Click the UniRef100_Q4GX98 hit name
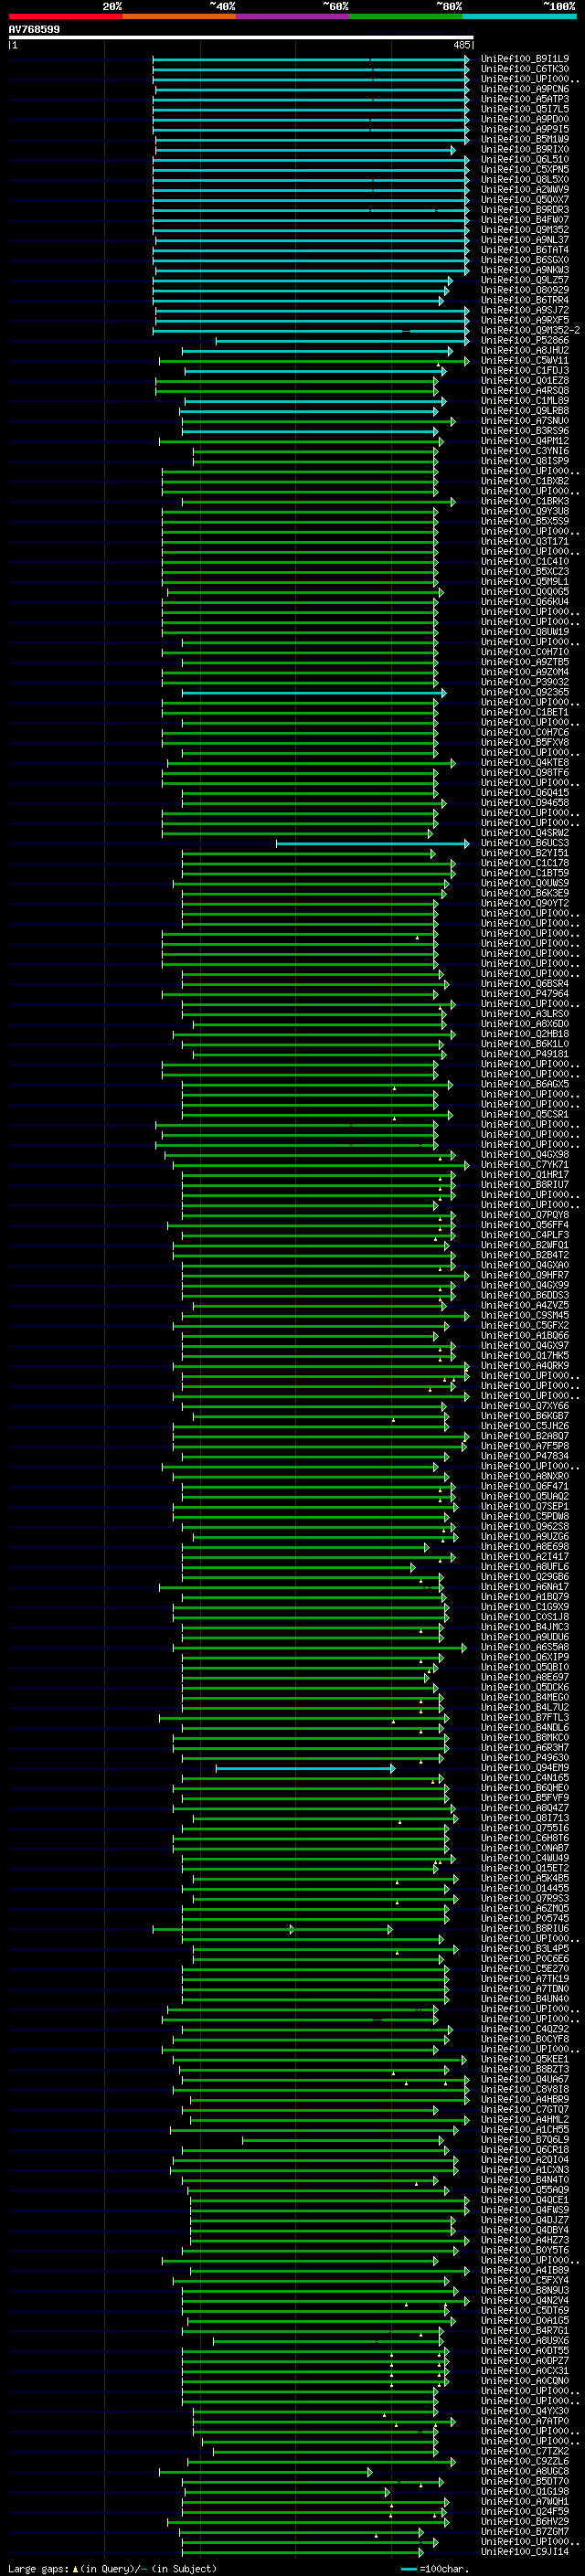Image resolution: width=585 pixels, height=2576 pixels. (525, 1155)
